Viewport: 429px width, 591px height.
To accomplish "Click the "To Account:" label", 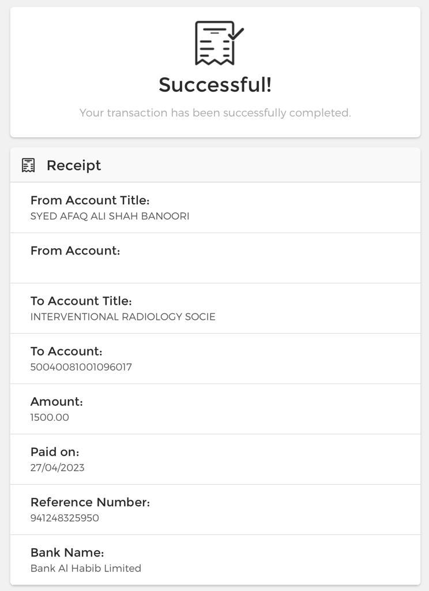I will pyautogui.click(x=66, y=351).
